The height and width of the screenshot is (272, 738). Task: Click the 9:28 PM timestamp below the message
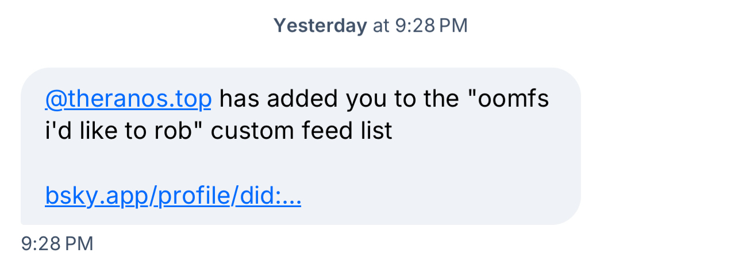pos(57,243)
